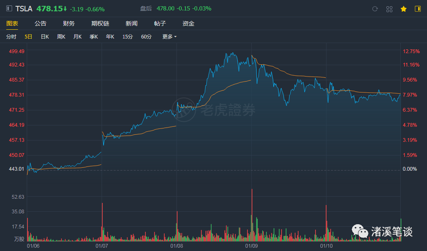The width and height of the screenshot is (427, 251).
Task: Open the grid layout icon
Action: point(389,9)
